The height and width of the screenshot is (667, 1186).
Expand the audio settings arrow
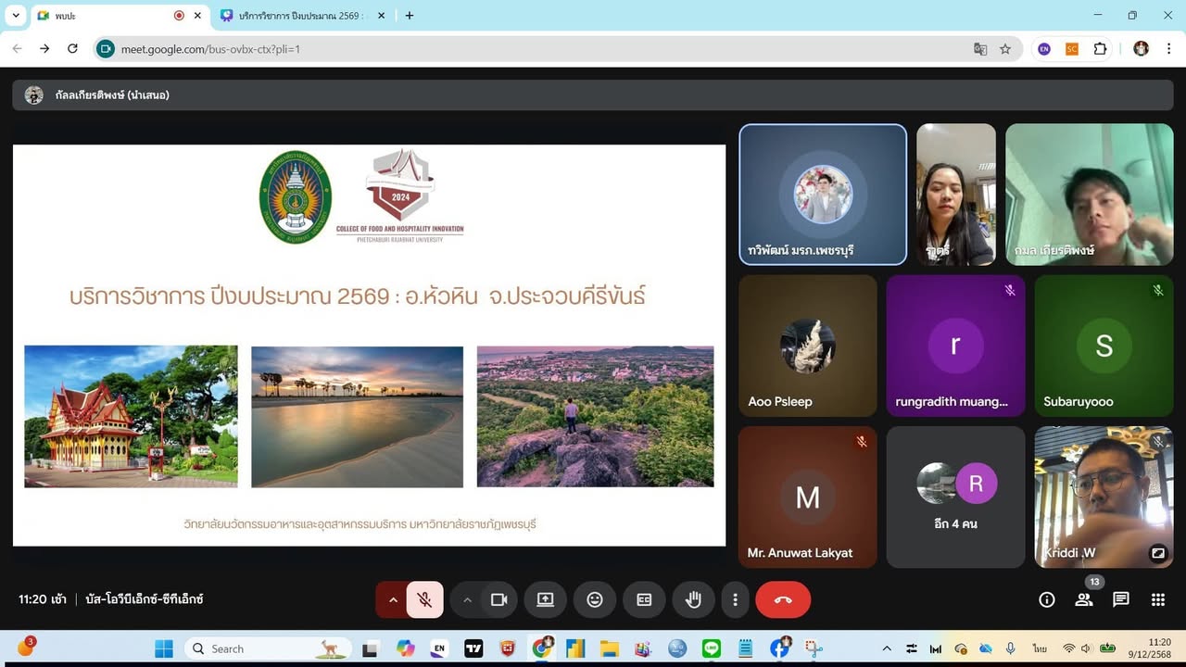393,599
